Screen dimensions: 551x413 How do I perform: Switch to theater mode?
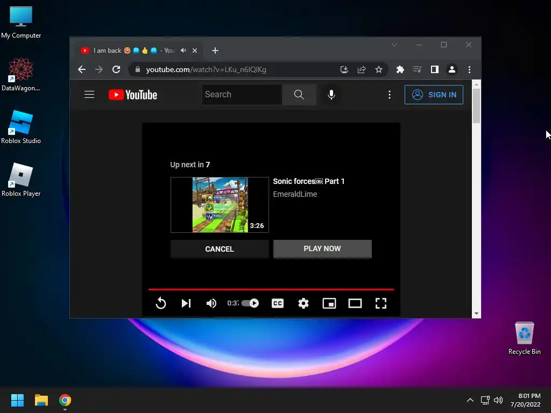pos(355,303)
